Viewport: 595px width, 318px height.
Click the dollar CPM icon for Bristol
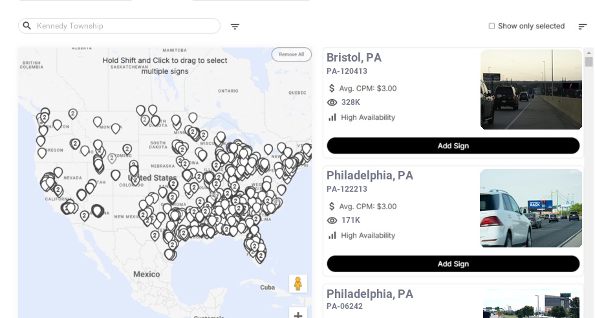point(332,88)
